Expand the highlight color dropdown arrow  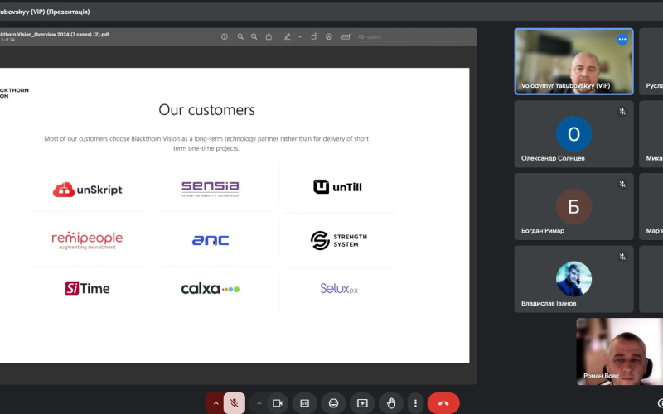click(300, 36)
